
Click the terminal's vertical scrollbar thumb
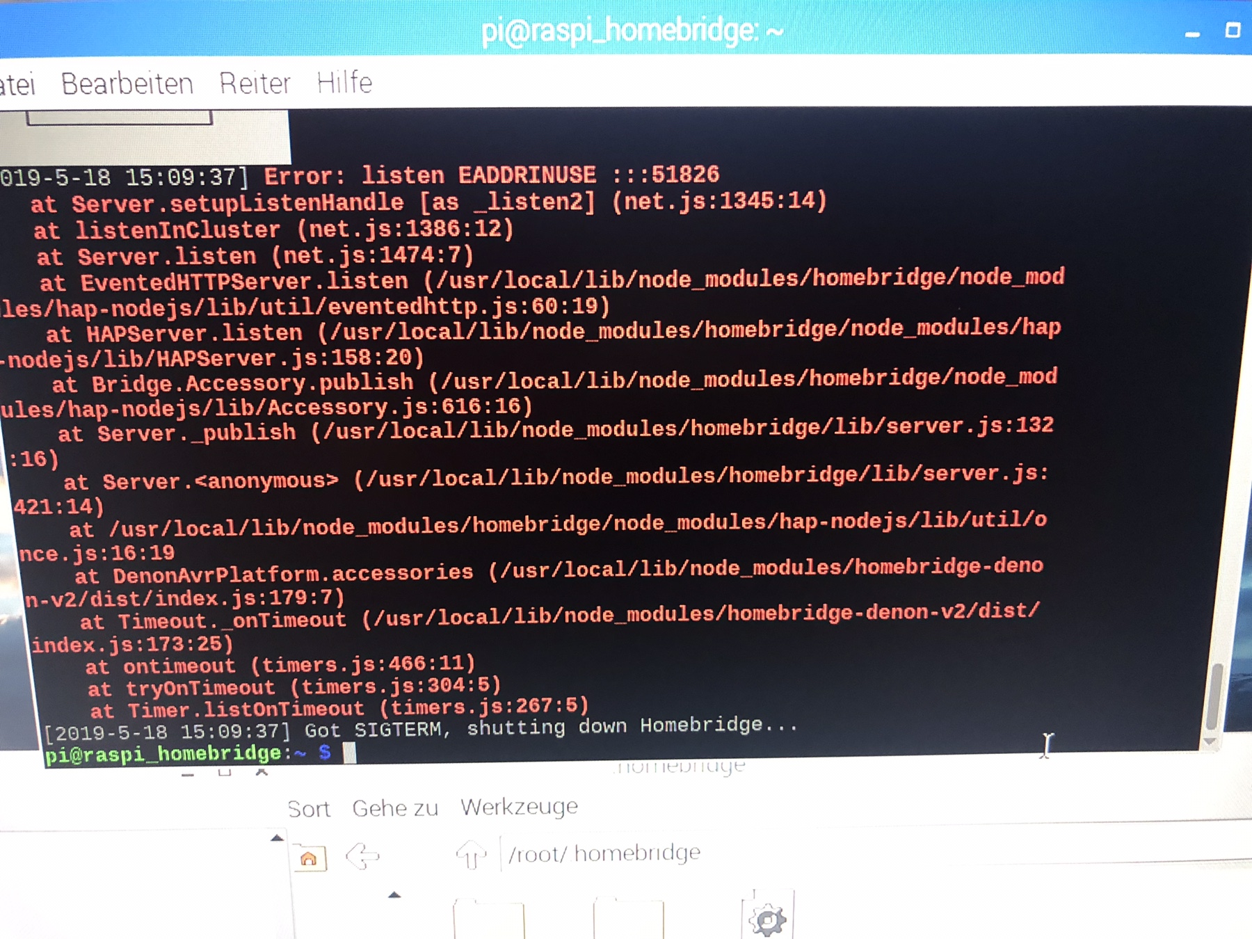pos(1214,696)
